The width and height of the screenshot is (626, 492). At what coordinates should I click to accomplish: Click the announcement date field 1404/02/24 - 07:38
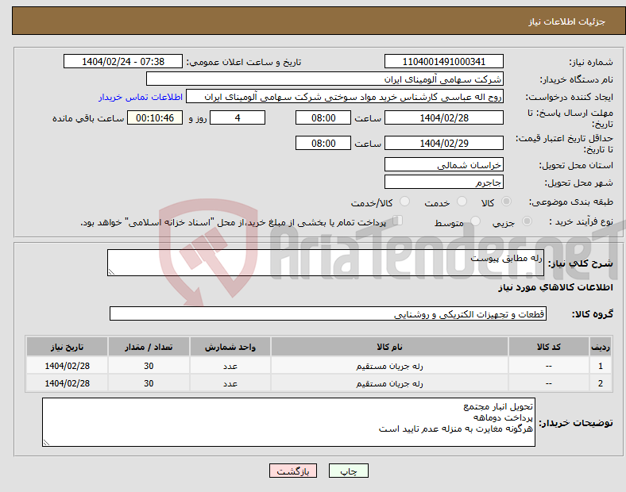(123, 61)
